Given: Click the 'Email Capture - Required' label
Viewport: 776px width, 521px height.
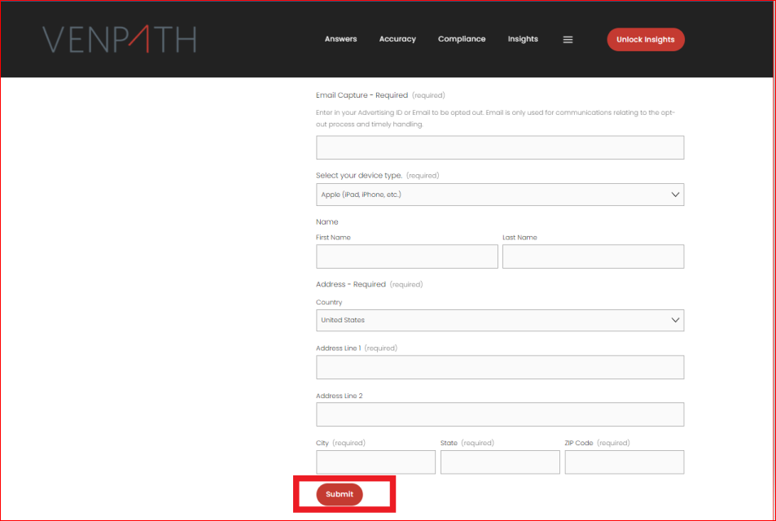Looking at the screenshot, I should tap(362, 95).
